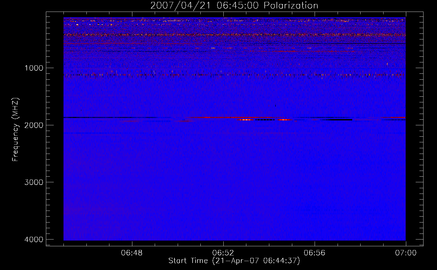
Task: Click the 06:56 time tick label
Action: coord(314,253)
